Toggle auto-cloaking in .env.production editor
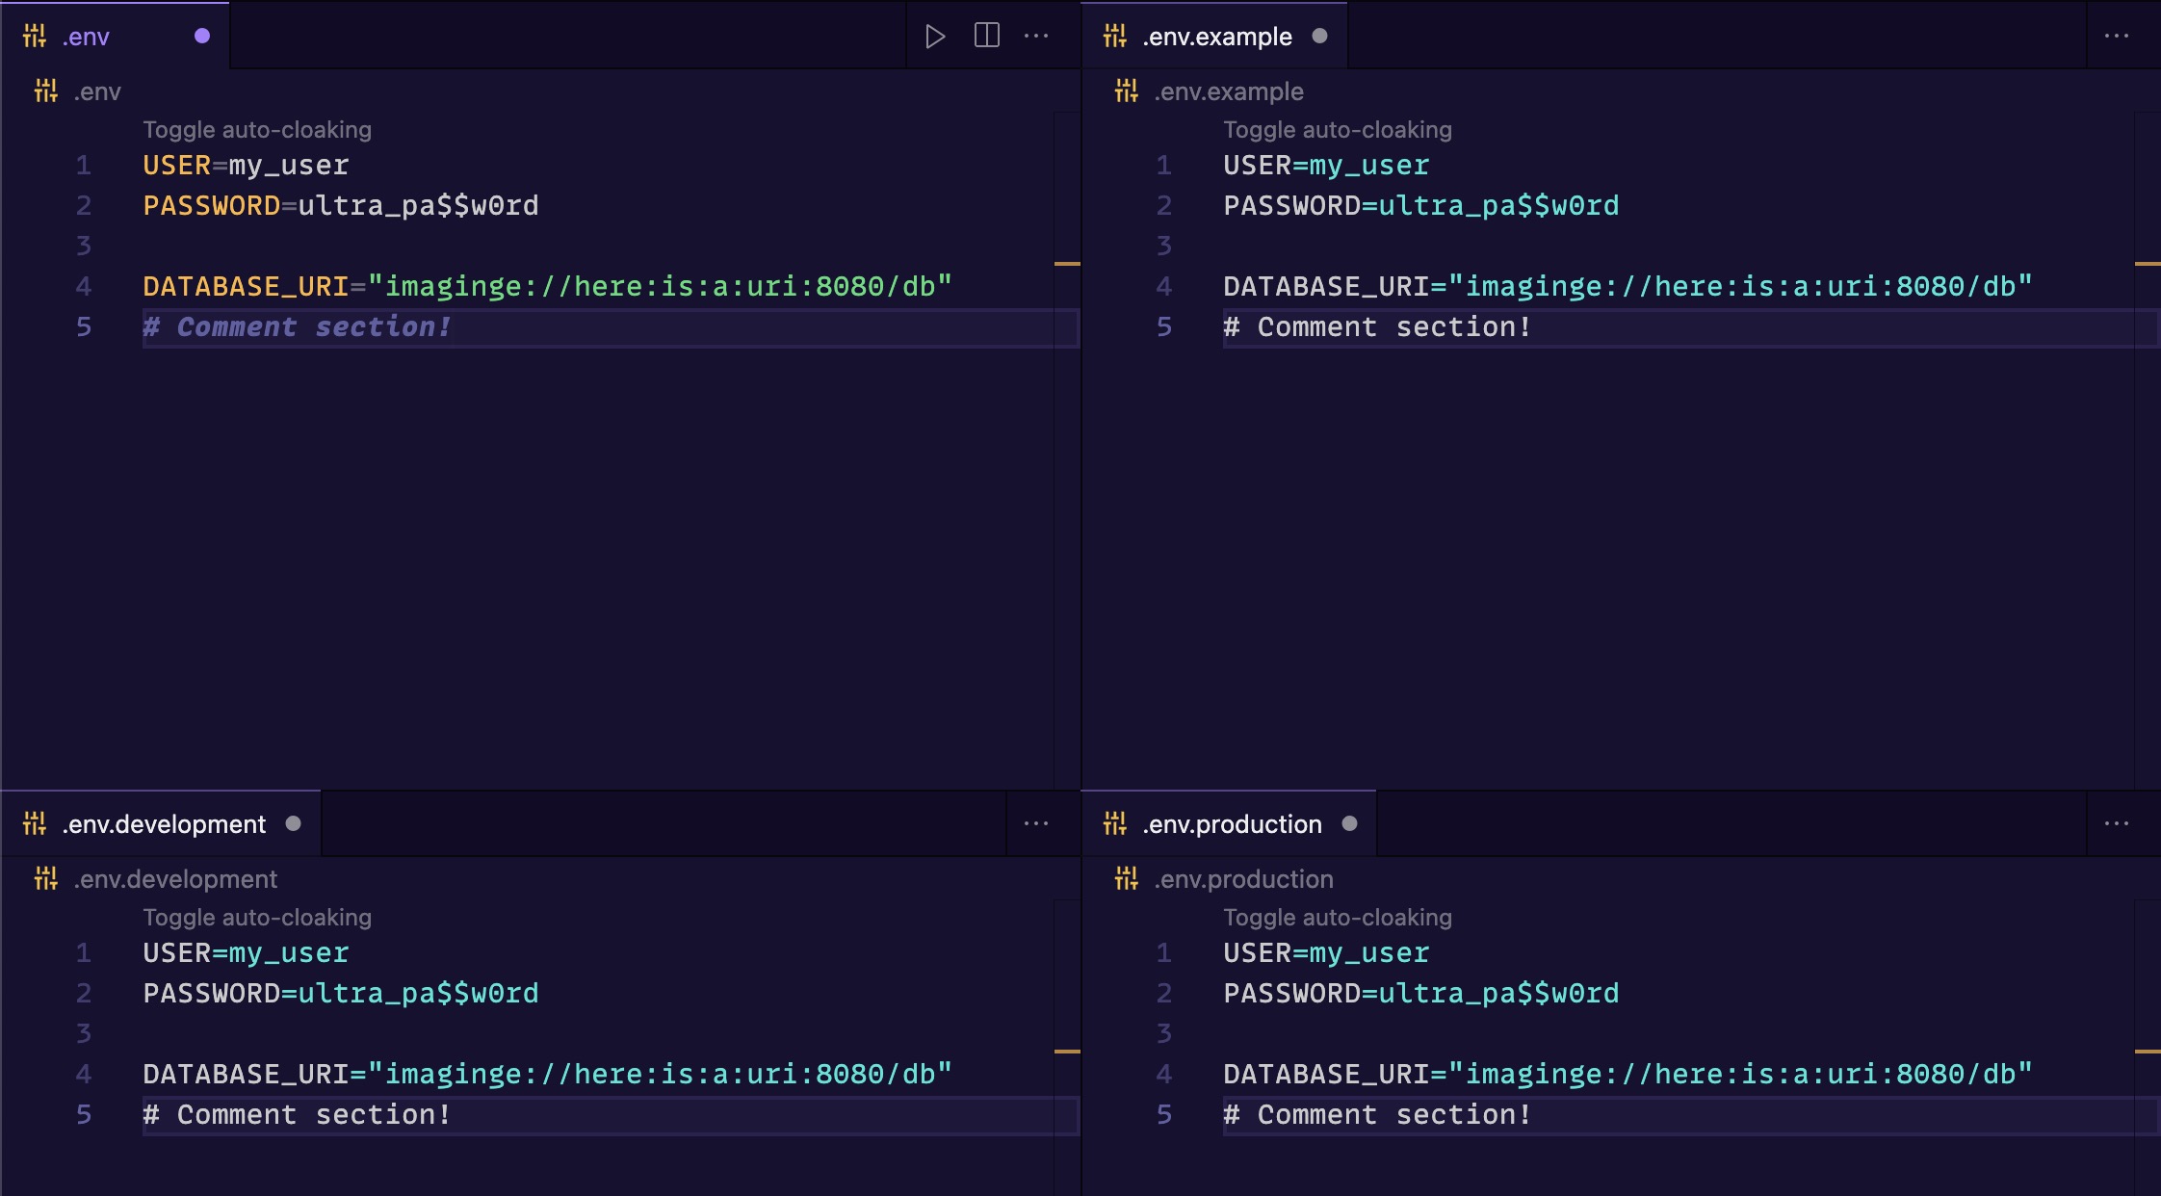The width and height of the screenshot is (2161, 1196). pyautogui.click(x=1338, y=918)
